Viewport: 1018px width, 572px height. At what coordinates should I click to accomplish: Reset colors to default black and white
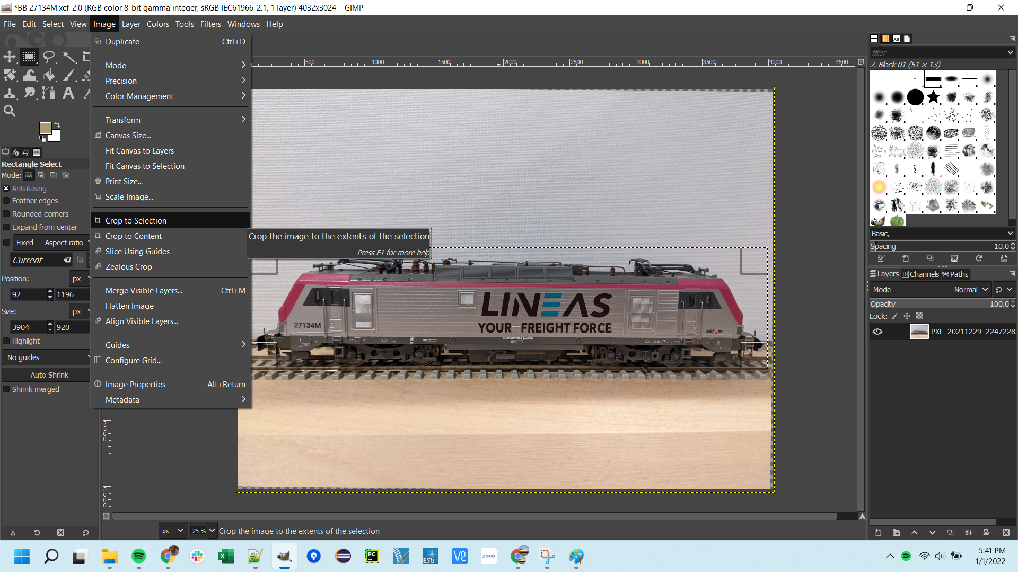42,139
